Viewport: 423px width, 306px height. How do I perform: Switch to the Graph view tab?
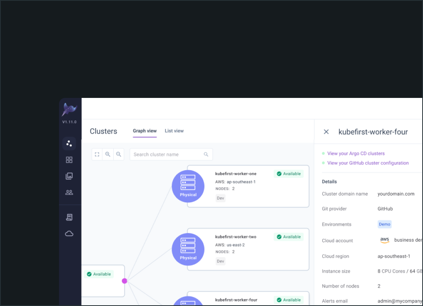pyautogui.click(x=144, y=131)
